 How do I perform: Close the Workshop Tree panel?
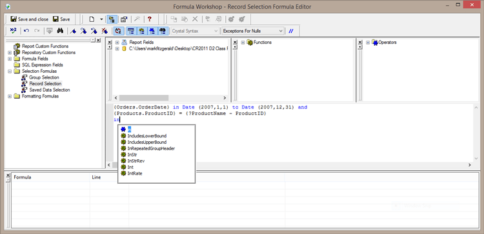[98, 41]
